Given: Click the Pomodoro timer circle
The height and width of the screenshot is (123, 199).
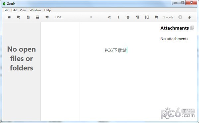Looking at the screenshot, I should [x=180, y=17].
